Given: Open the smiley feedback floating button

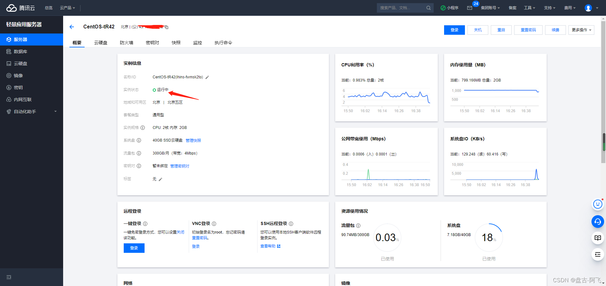Looking at the screenshot, I should click(598, 204).
